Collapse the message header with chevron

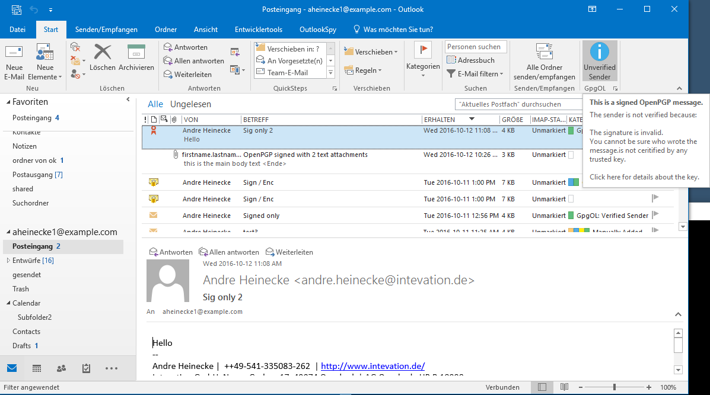[x=678, y=314]
